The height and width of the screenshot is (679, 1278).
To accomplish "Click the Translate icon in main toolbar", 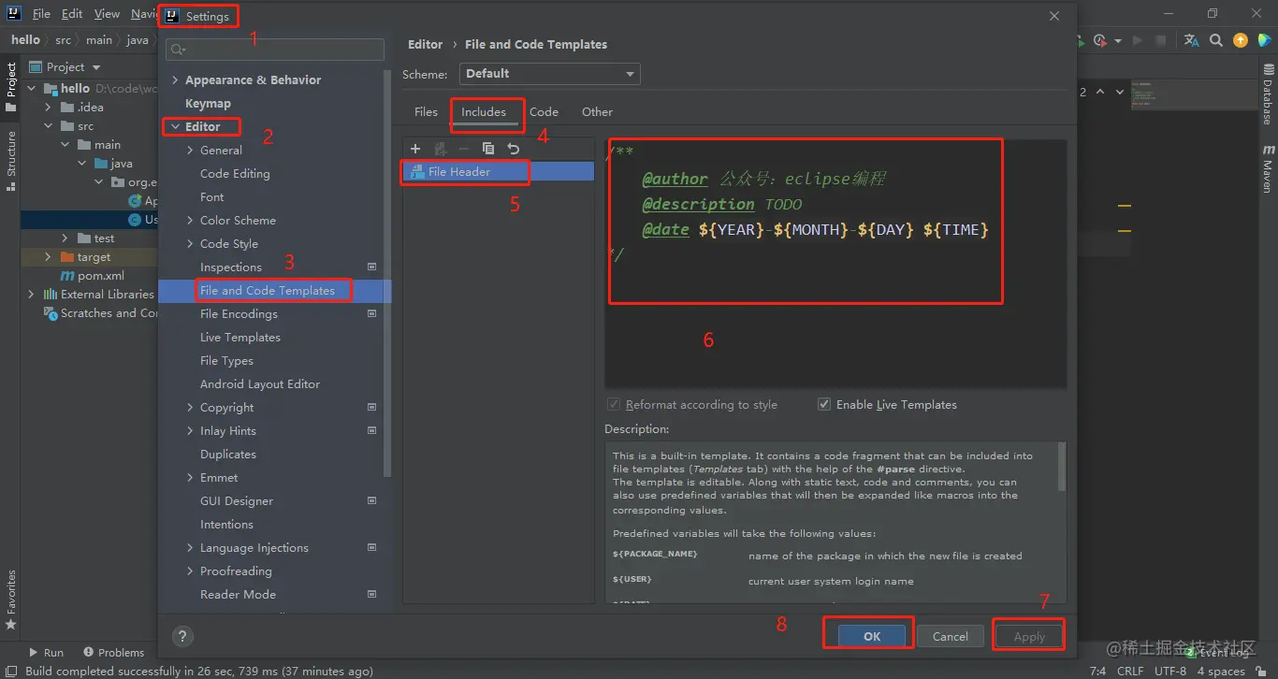I will (1191, 40).
